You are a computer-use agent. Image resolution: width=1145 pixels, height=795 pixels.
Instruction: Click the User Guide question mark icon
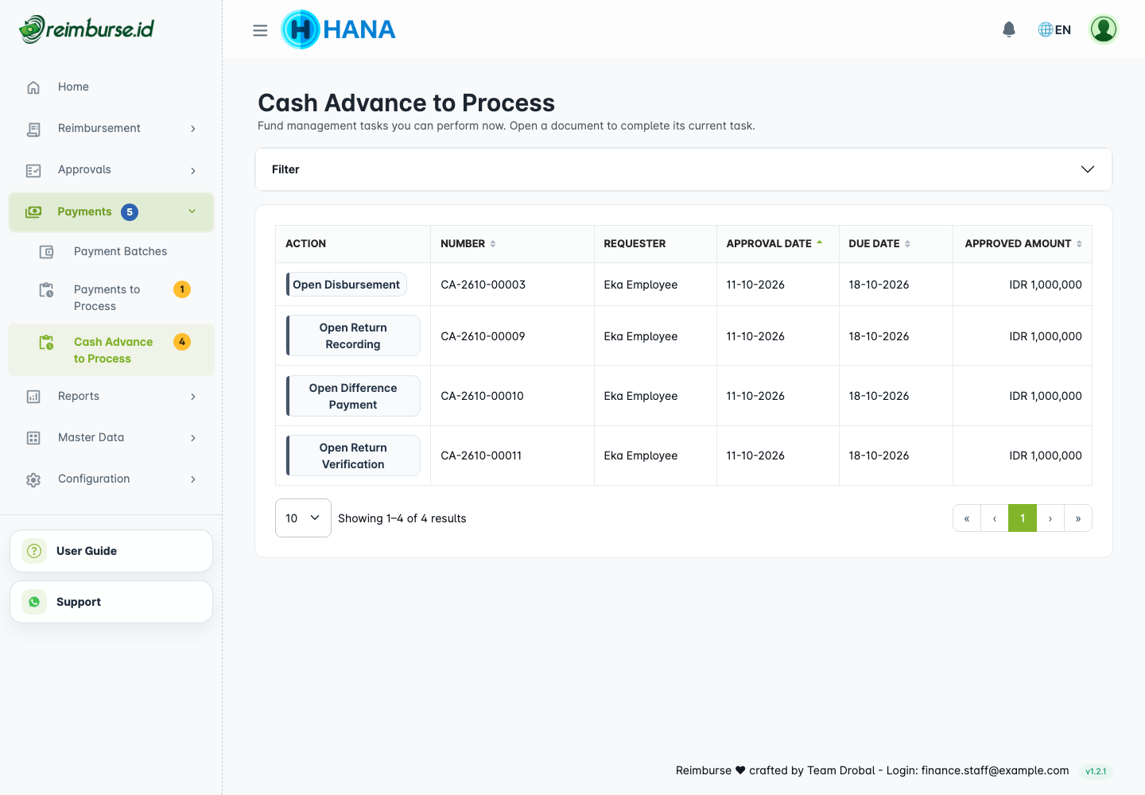click(34, 551)
